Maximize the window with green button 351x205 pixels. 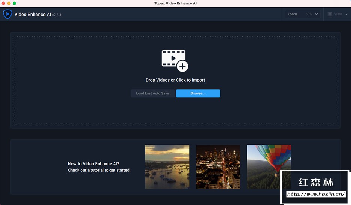coord(15,3)
